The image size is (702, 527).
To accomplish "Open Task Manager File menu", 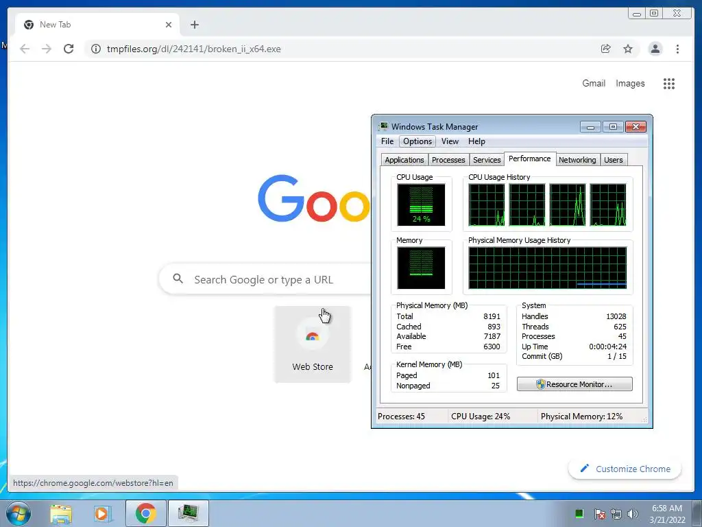I will [x=387, y=141].
